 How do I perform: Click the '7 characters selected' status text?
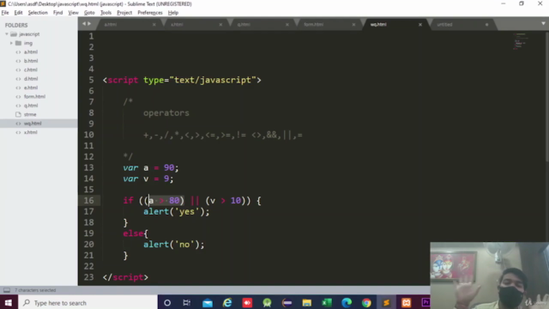click(35, 290)
